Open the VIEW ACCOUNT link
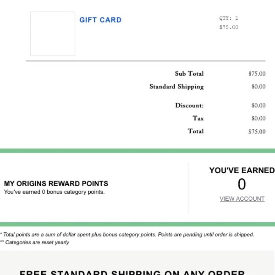275x275 pixels. tap(242, 199)
